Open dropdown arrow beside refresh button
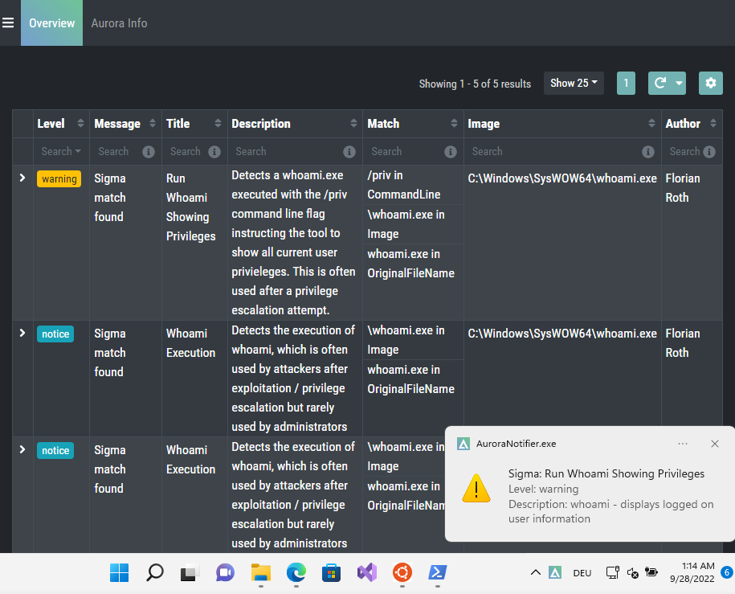Screen dimensions: 735x594 coord(679,83)
